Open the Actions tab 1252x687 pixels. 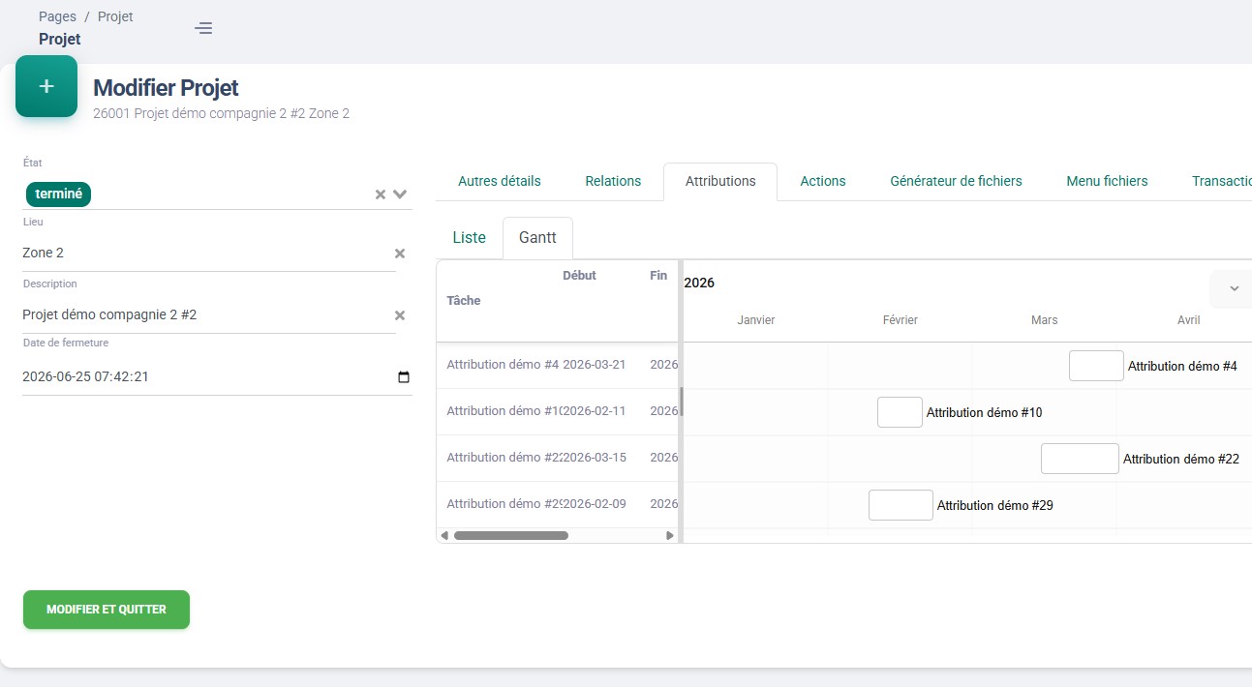point(822,181)
